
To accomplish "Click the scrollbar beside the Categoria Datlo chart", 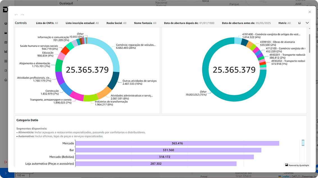I will pos(303,143).
